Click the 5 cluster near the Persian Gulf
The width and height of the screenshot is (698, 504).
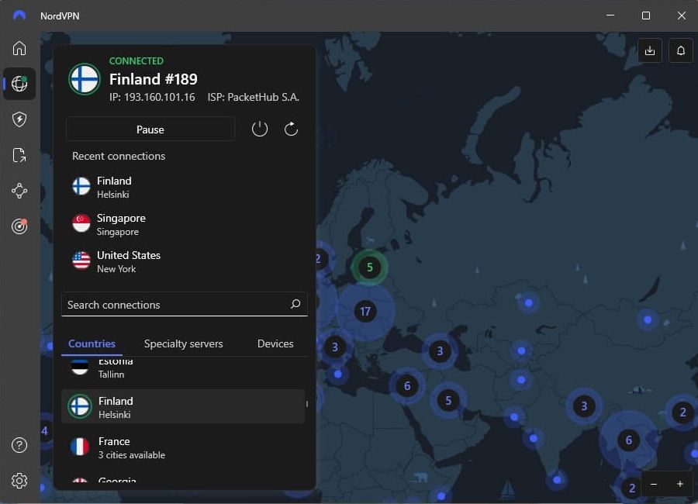448,401
